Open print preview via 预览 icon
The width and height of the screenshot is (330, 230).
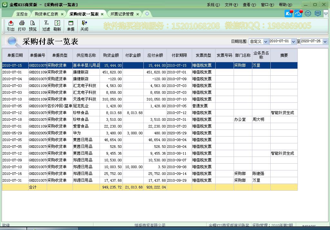coord(32,26)
